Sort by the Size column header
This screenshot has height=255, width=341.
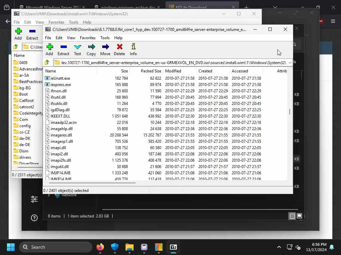[113, 71]
